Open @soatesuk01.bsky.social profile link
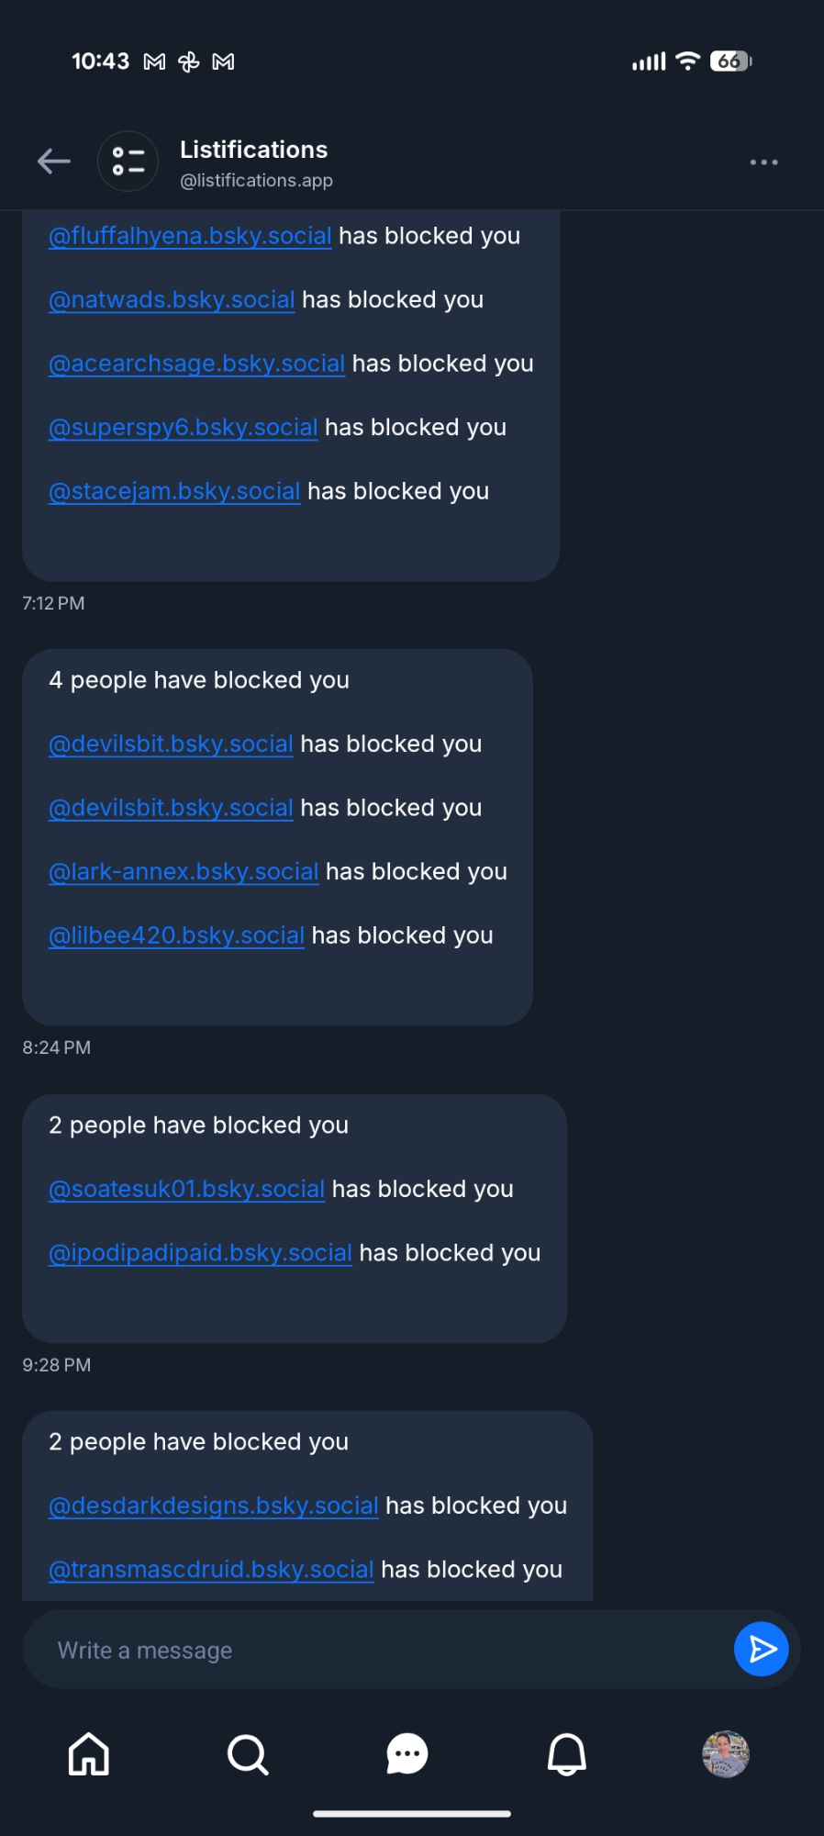Viewport: 824px width, 1836px height. 186,1189
